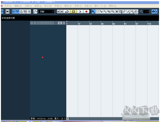The width and height of the screenshot is (160, 122).
Task: Toggle the track colors button
Action: [60, 23]
